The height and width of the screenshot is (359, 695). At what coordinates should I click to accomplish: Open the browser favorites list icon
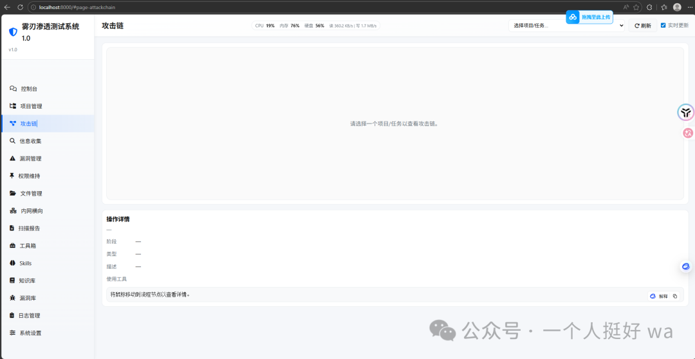[663, 7]
